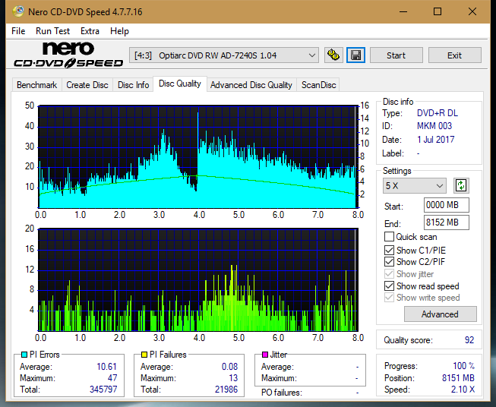Maximize the Nero CD-DVD Speed window
496x407 pixels.
[438, 11]
